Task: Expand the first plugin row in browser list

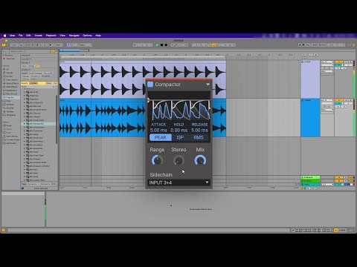Action: click(x=25, y=92)
